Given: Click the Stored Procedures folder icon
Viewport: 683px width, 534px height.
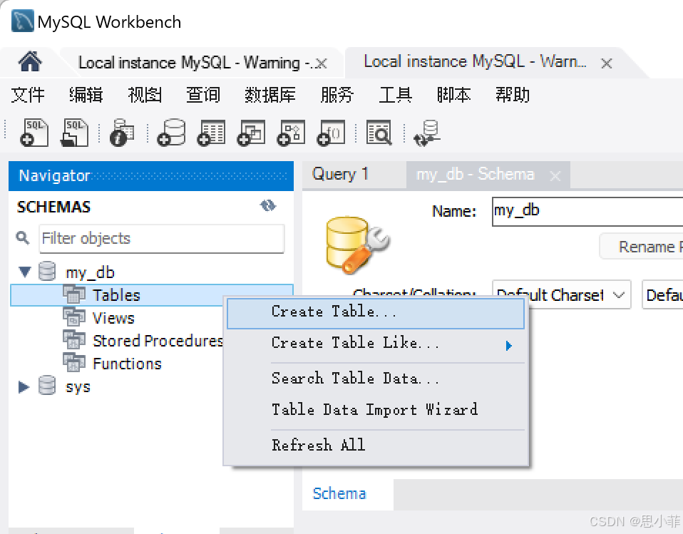Looking at the screenshot, I should tap(74, 340).
